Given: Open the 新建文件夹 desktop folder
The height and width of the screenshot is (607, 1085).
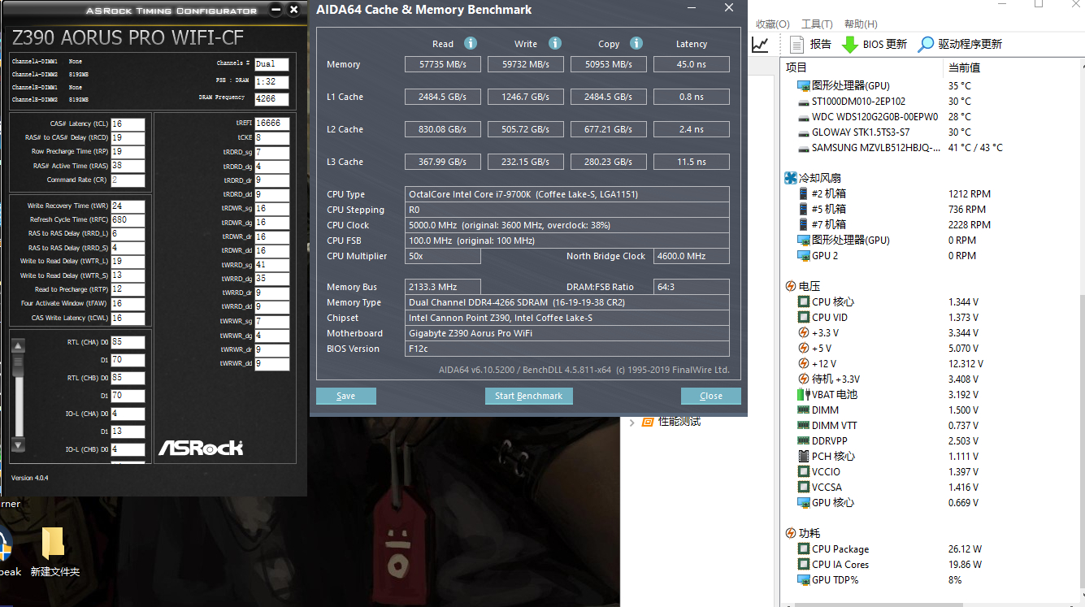Looking at the screenshot, I should [54, 551].
